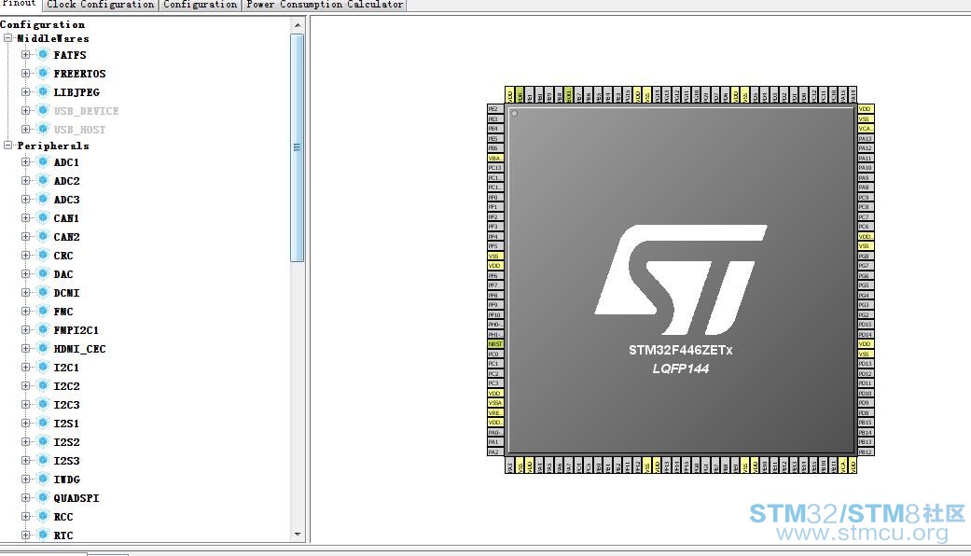
Task: Click the greyed USB_DEVICE cube icon
Action: (43, 110)
